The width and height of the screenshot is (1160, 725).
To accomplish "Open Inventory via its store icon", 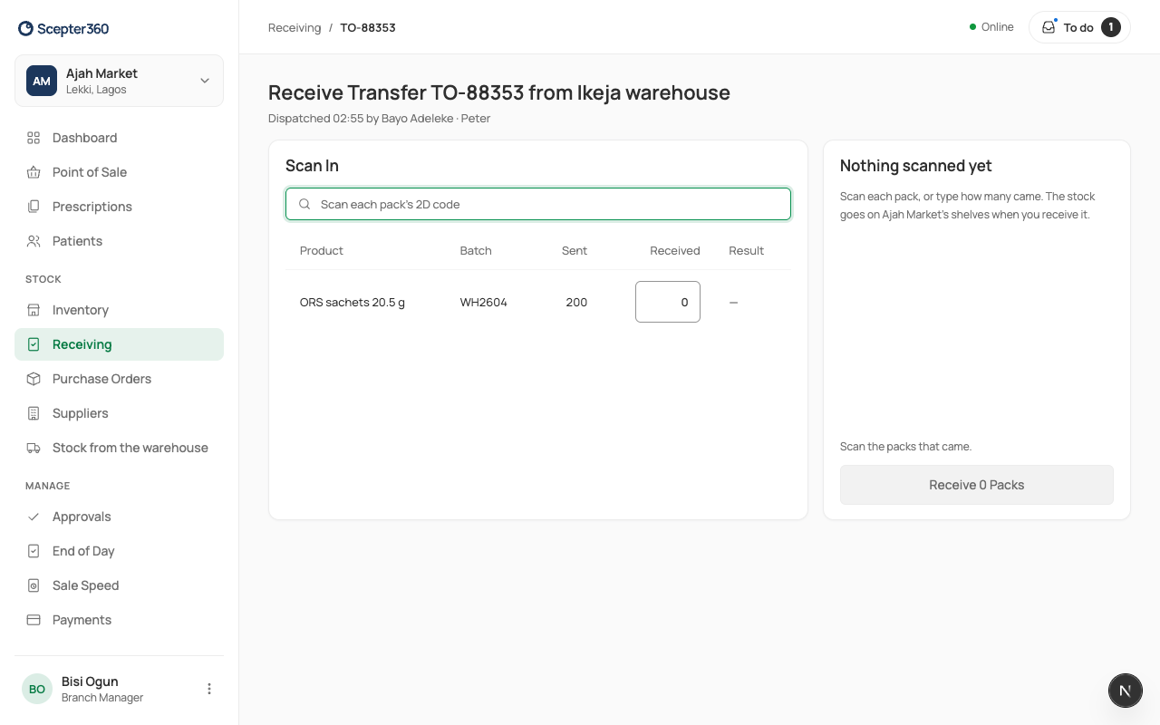I will (34, 310).
